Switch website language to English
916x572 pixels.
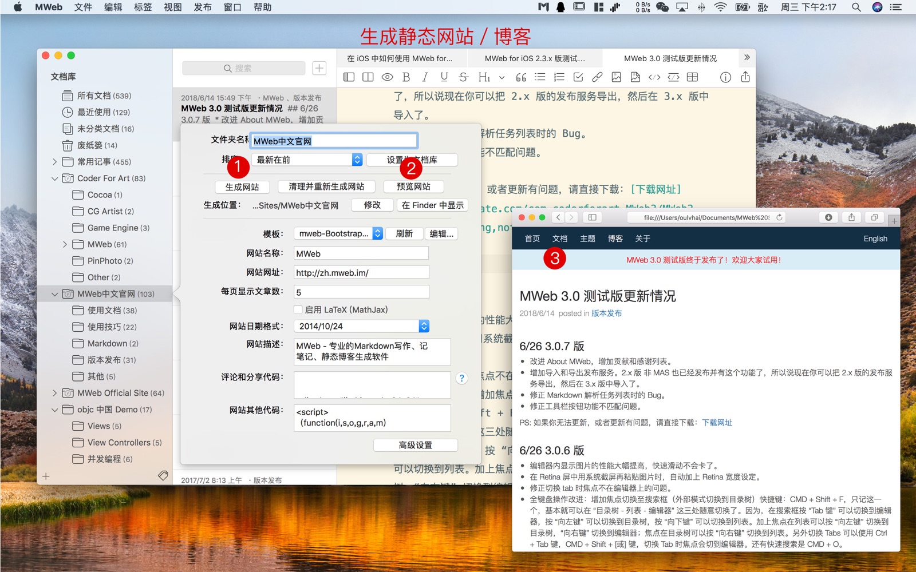click(875, 239)
